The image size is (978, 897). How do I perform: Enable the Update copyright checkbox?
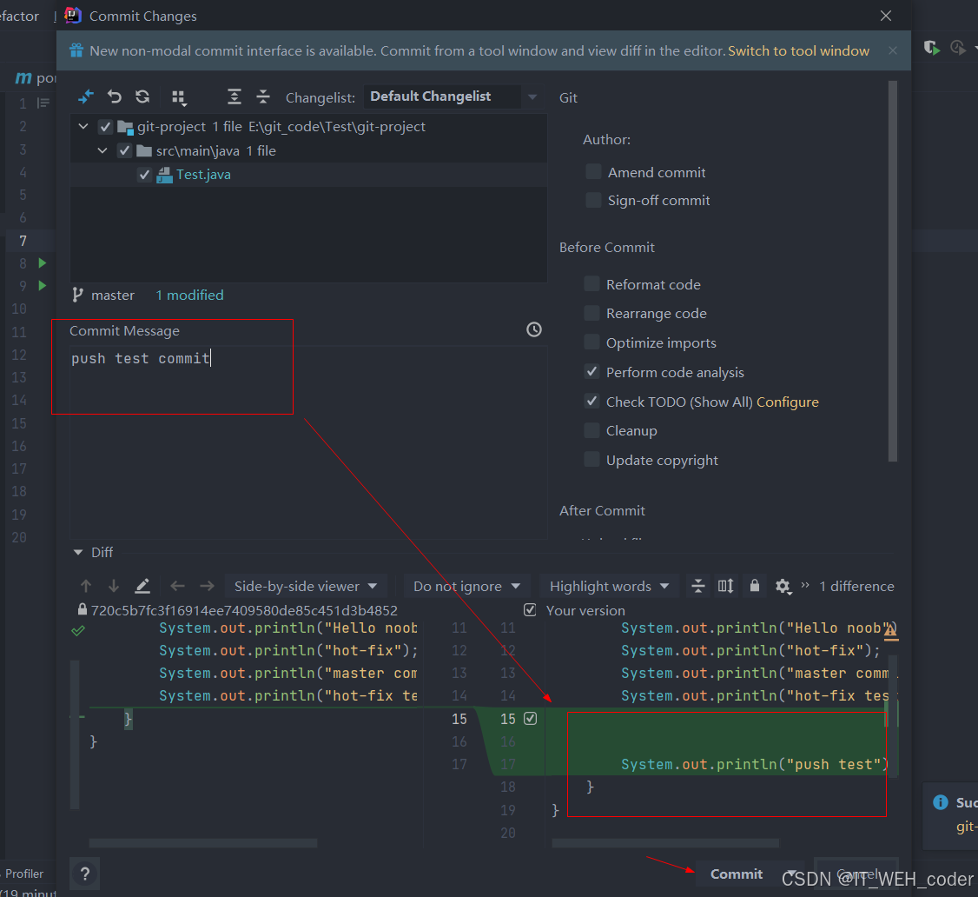point(591,460)
